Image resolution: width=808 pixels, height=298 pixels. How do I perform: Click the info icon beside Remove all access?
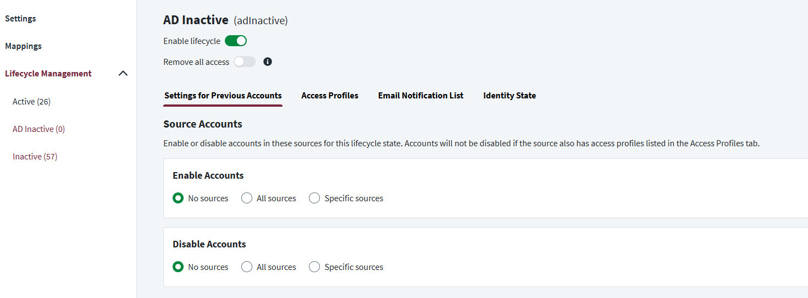(x=268, y=62)
